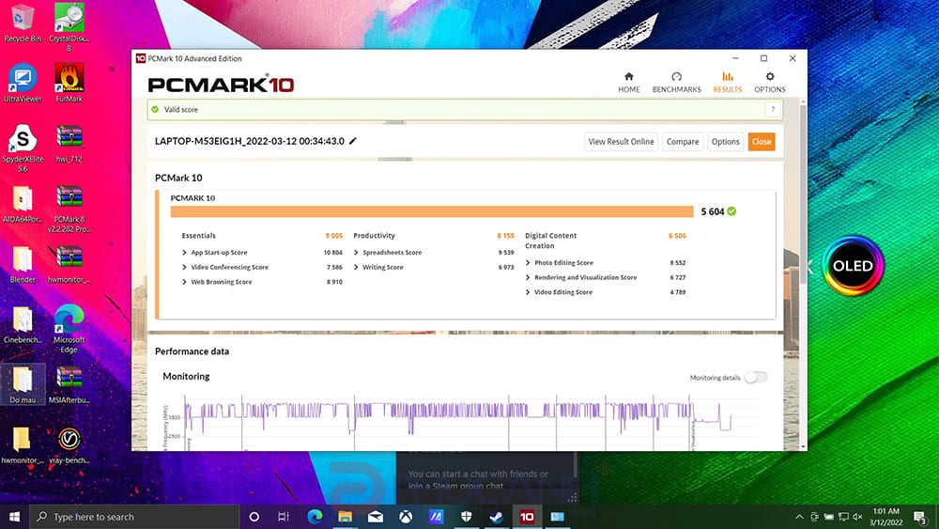Click the taskbar search box
This screenshot has width=939, height=529.
coord(134,517)
